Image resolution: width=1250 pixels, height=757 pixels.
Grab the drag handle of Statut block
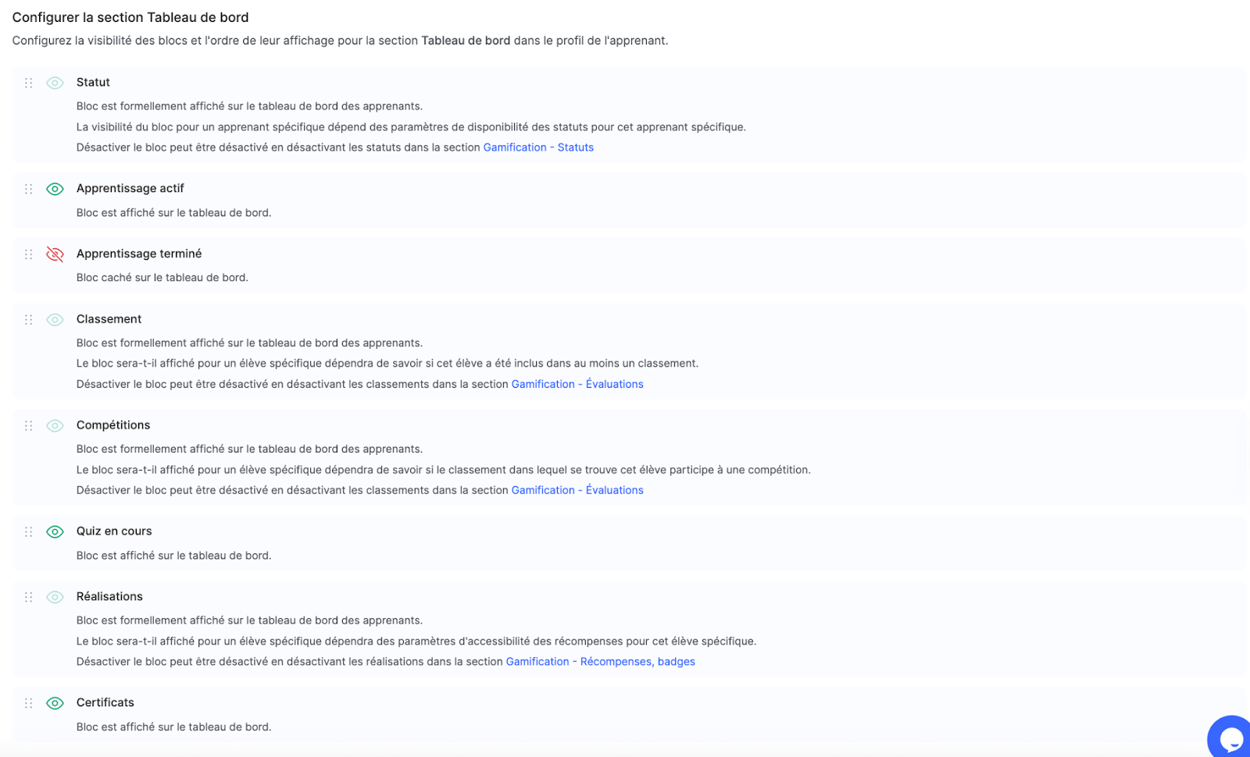[29, 83]
